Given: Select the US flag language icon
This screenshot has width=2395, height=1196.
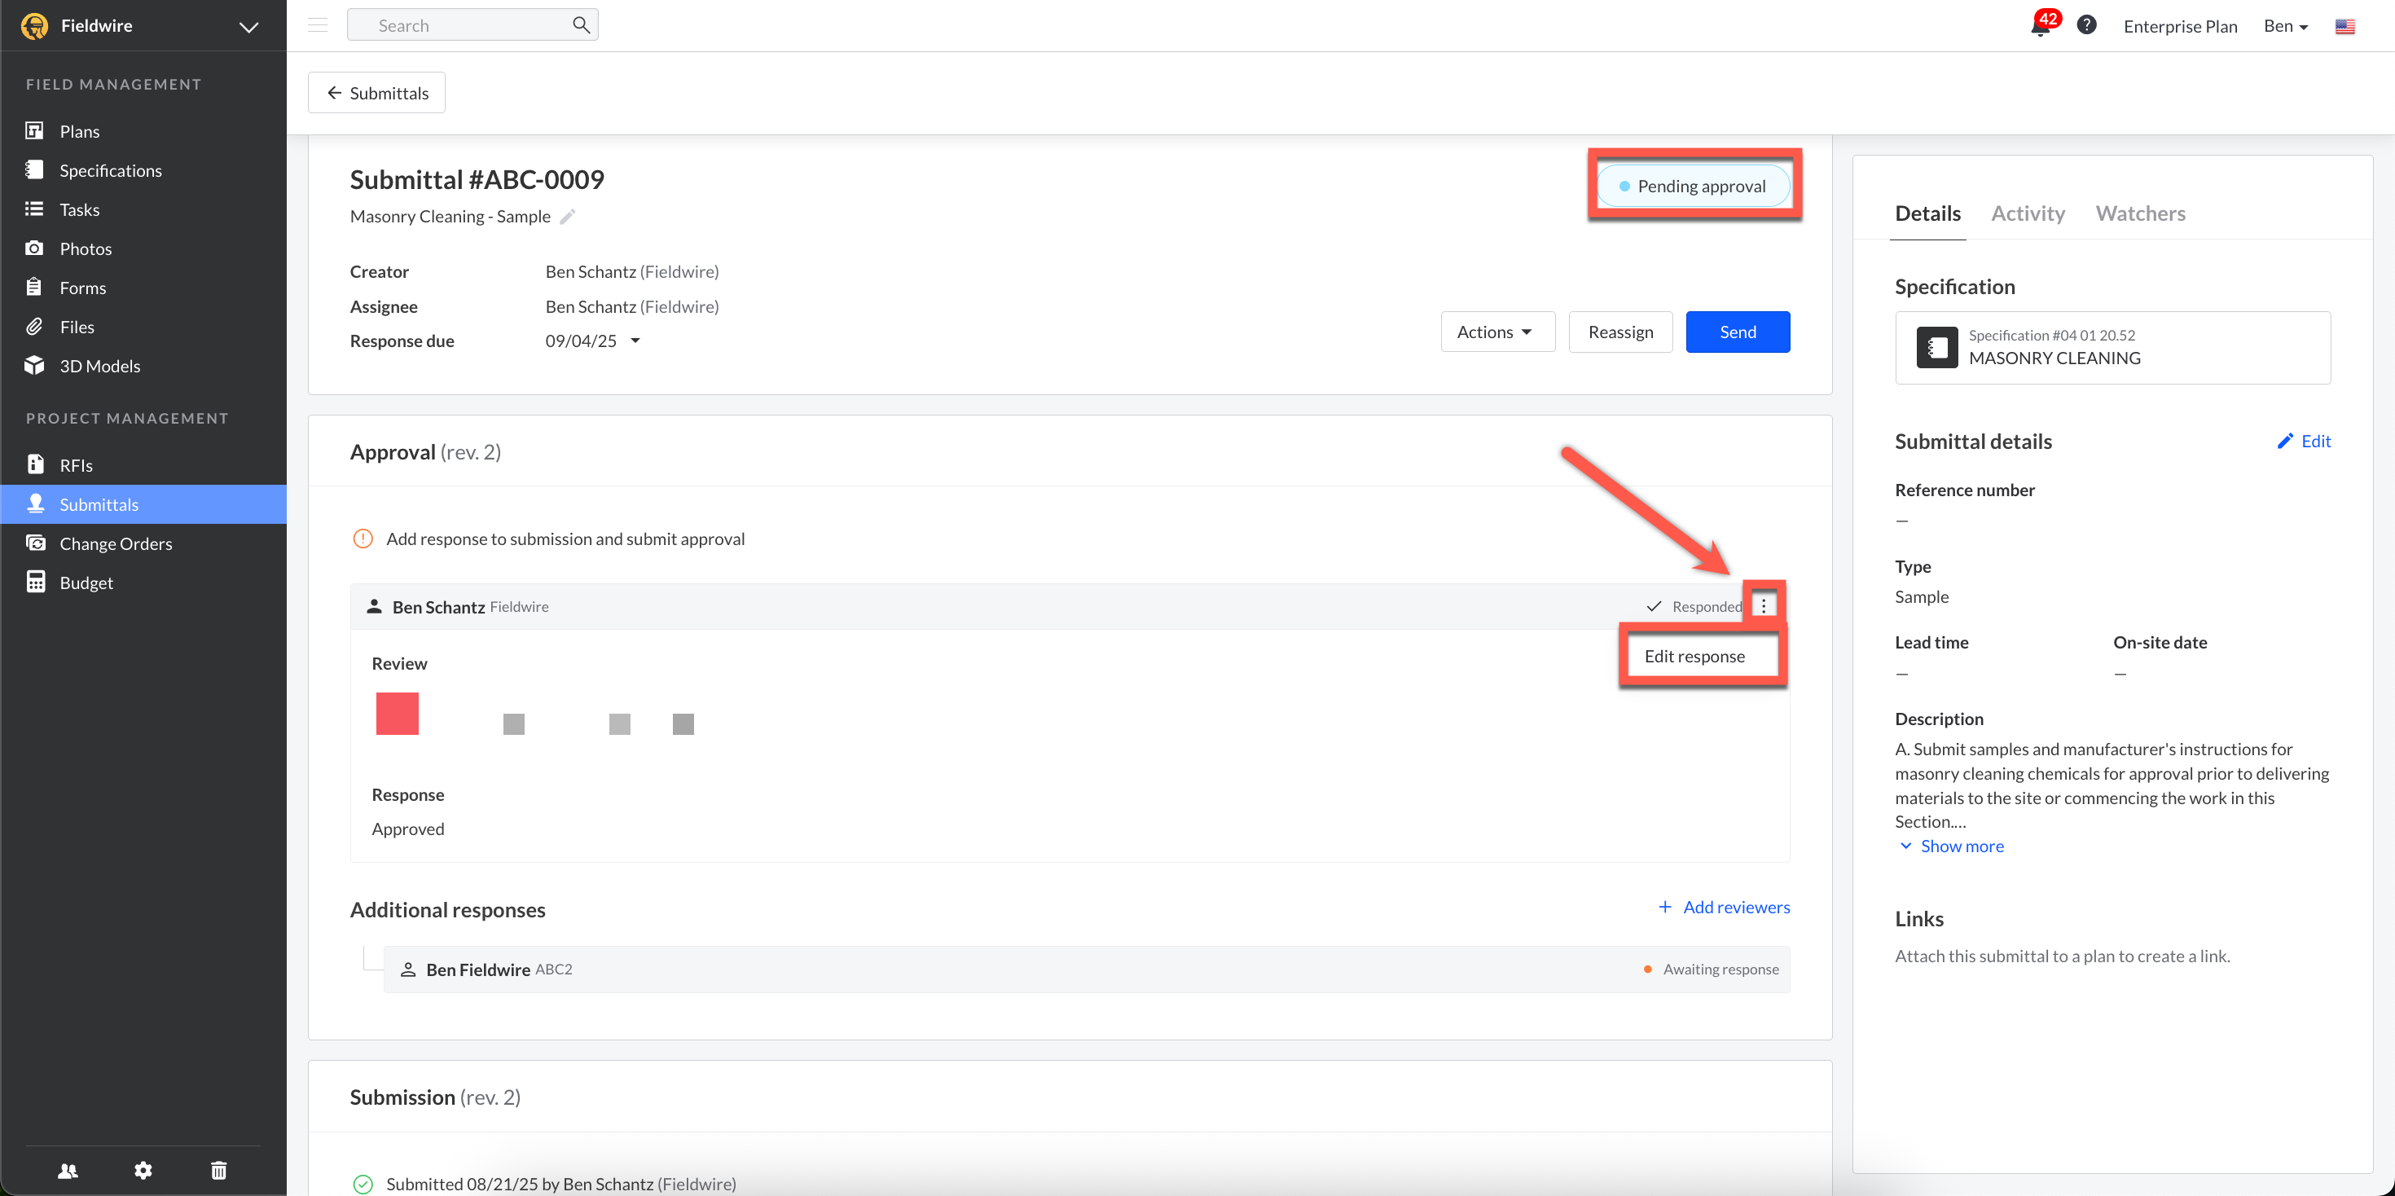Looking at the screenshot, I should click(2344, 26).
